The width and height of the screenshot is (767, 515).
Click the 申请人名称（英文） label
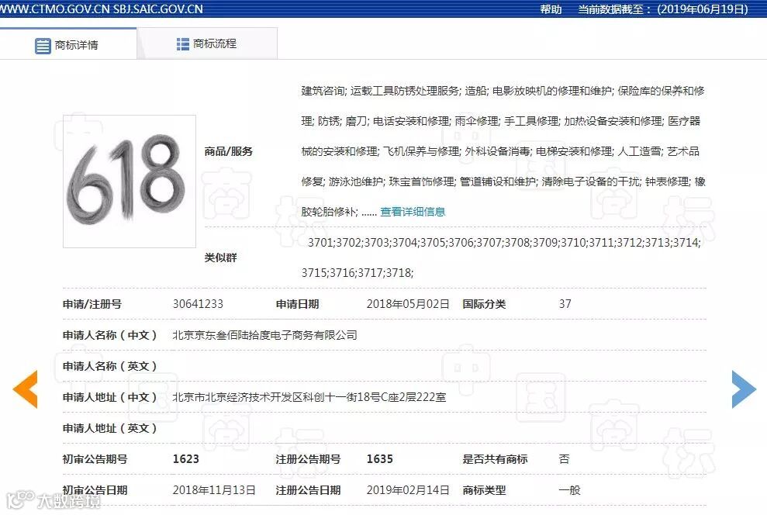109,366
